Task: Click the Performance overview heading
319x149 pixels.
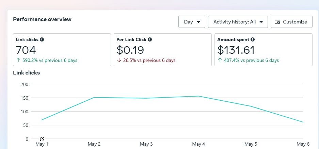Action: [42, 19]
